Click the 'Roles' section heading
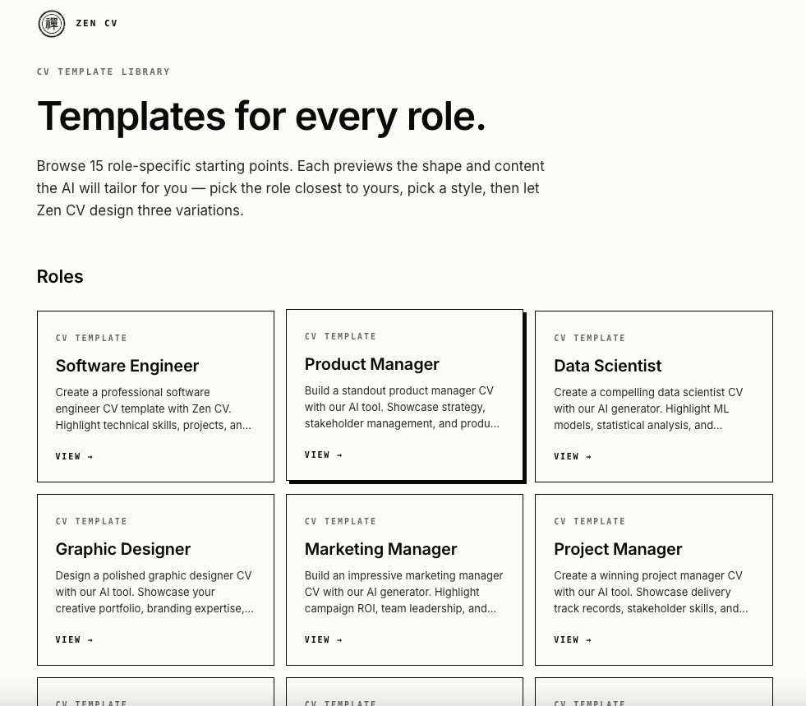This screenshot has width=806, height=706. pos(60,277)
